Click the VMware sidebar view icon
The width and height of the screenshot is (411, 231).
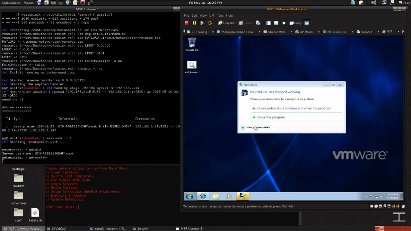[x=268, y=23]
